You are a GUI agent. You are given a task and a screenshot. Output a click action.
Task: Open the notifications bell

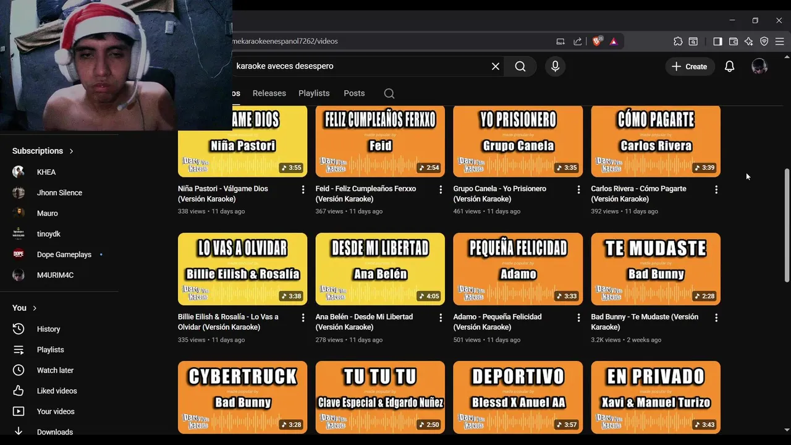(x=730, y=66)
